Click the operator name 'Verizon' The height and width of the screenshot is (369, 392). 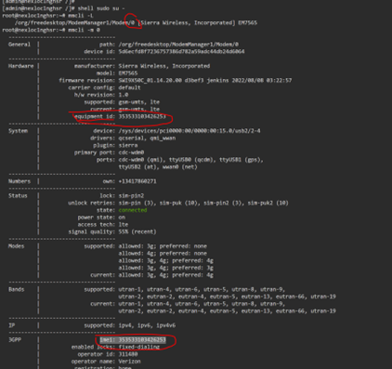[129, 362]
